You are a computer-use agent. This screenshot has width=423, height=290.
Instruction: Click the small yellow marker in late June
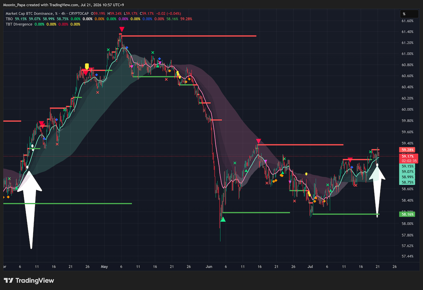[306, 174]
